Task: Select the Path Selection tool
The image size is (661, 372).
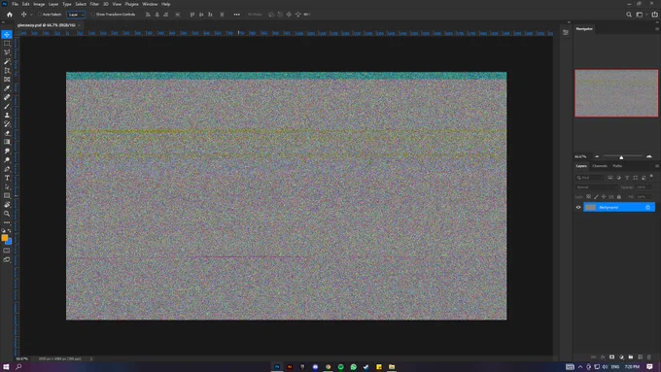Action: tap(7, 186)
